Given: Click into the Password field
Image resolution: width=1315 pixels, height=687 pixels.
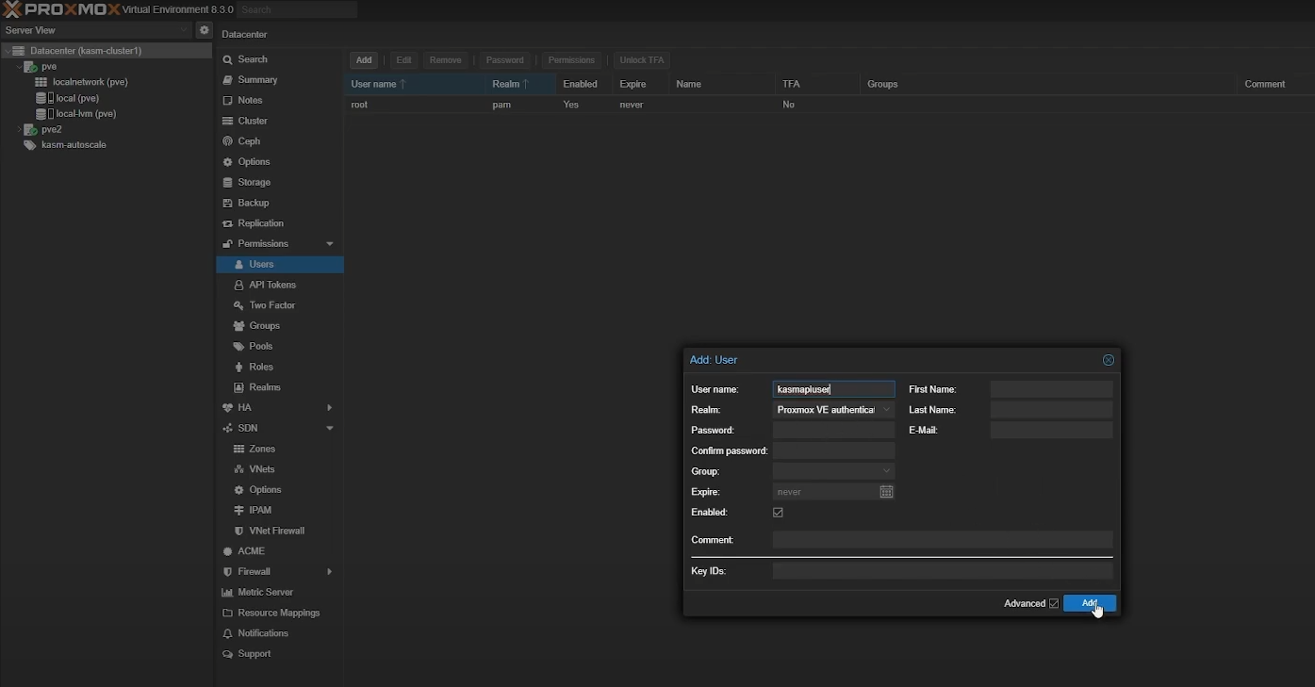Looking at the screenshot, I should click(x=833, y=431).
